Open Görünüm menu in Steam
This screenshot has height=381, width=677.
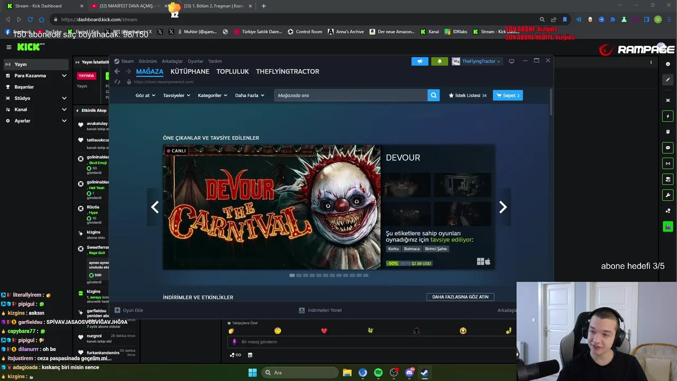point(148,61)
